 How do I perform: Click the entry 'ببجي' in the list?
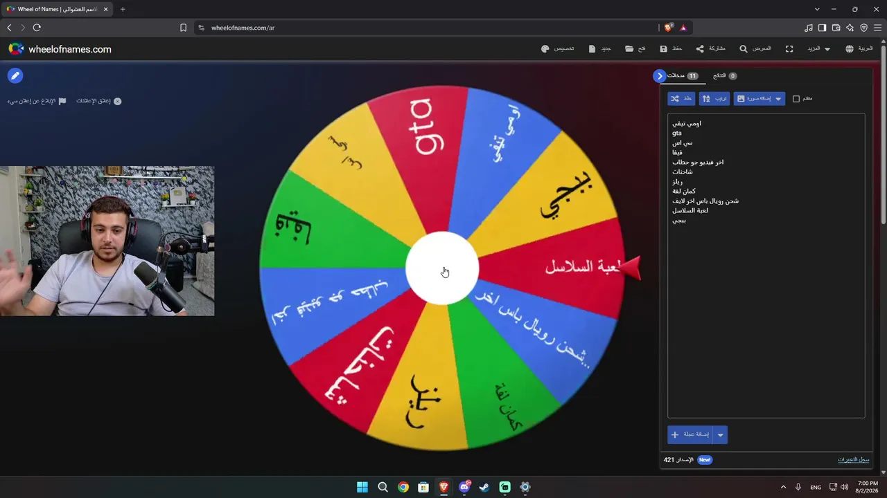pyautogui.click(x=679, y=221)
